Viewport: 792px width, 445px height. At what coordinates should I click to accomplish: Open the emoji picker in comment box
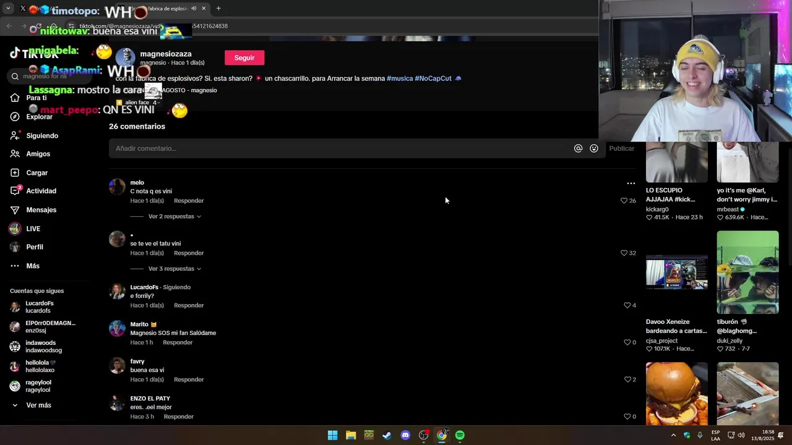coord(594,148)
